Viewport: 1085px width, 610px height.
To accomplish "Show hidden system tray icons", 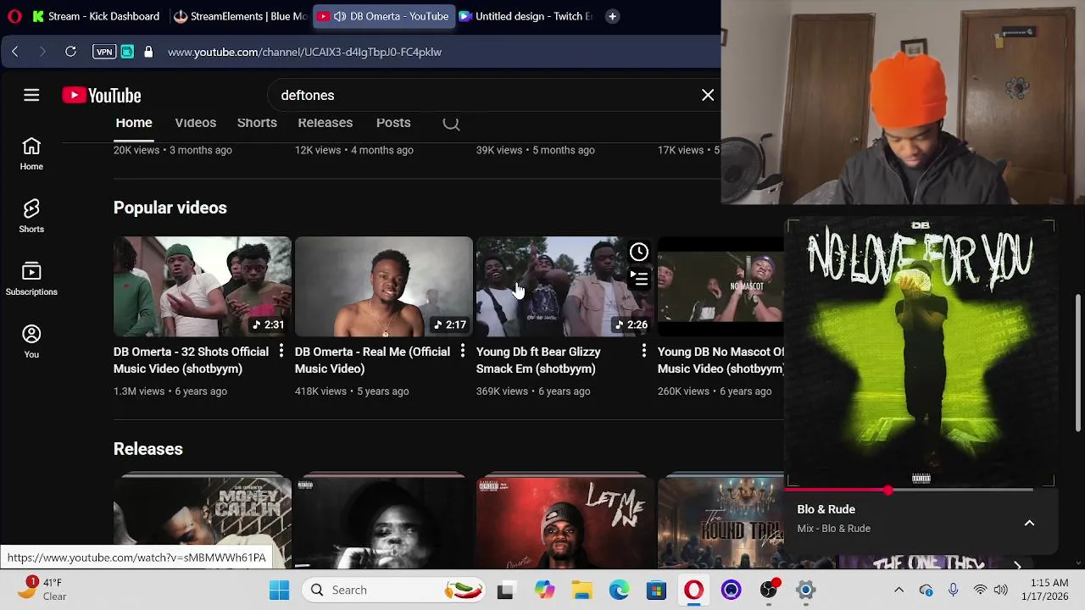I will pyautogui.click(x=899, y=590).
